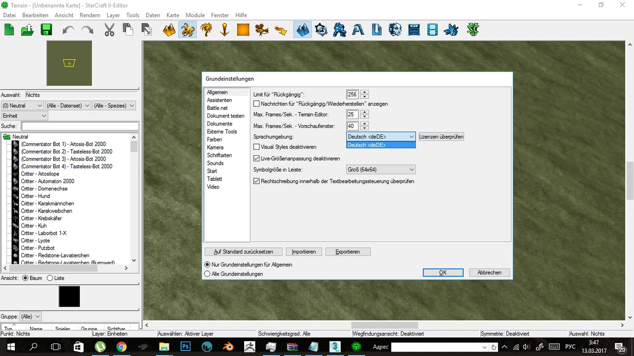Image resolution: width=634 pixels, height=356 pixels.
Task: Click the Exportieren button
Action: 348,252
